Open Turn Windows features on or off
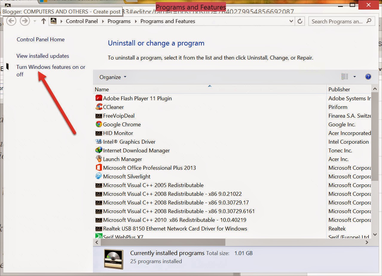 click(51, 71)
